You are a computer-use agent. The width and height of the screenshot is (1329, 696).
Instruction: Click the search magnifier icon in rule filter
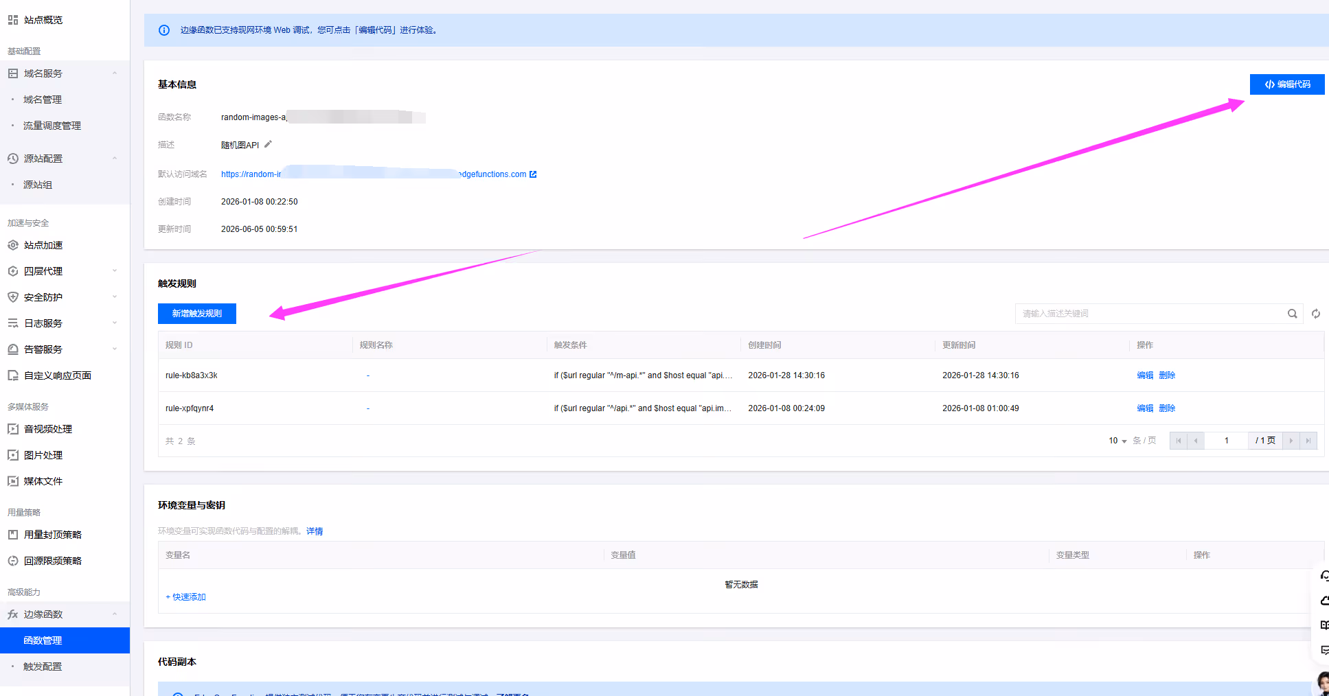[x=1292, y=314]
